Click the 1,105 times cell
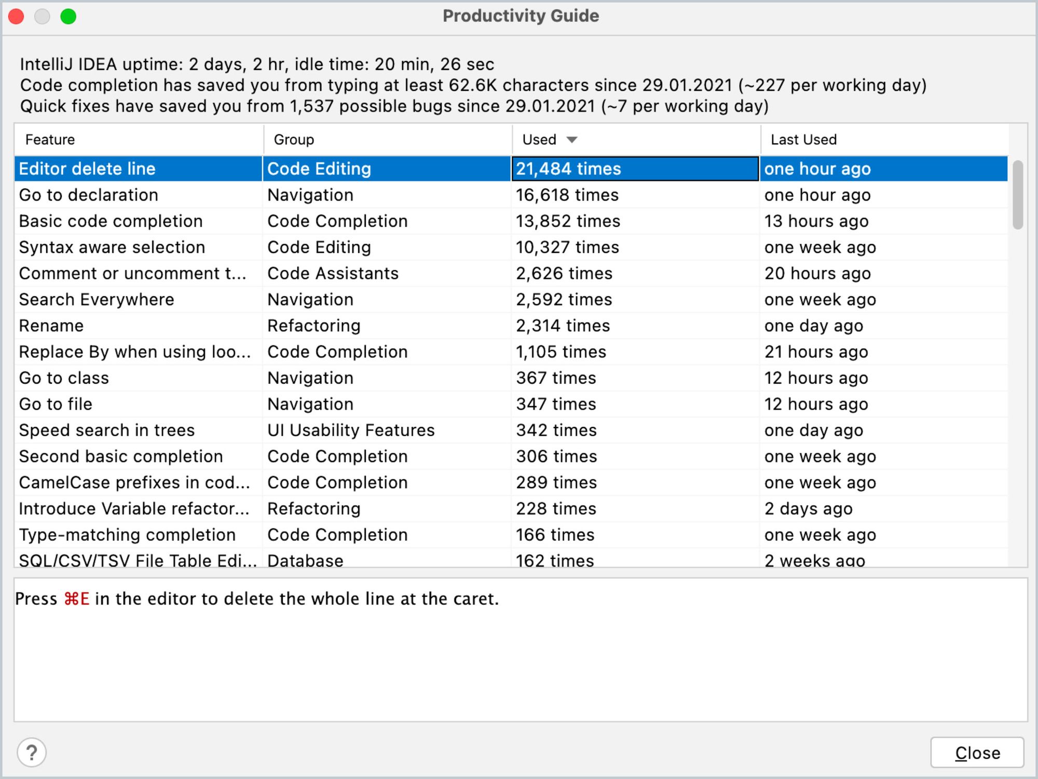 coord(636,352)
